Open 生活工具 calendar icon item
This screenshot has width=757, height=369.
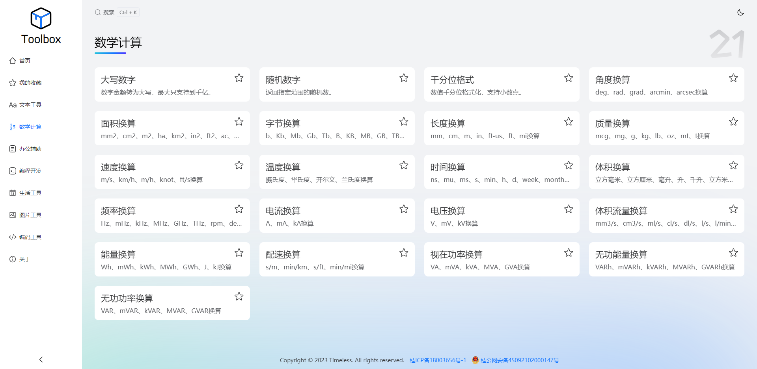click(x=13, y=193)
